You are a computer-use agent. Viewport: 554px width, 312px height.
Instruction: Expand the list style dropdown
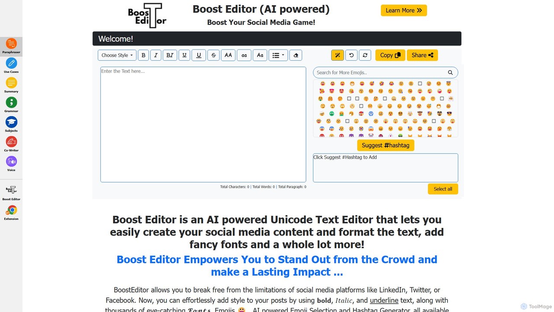point(278,55)
